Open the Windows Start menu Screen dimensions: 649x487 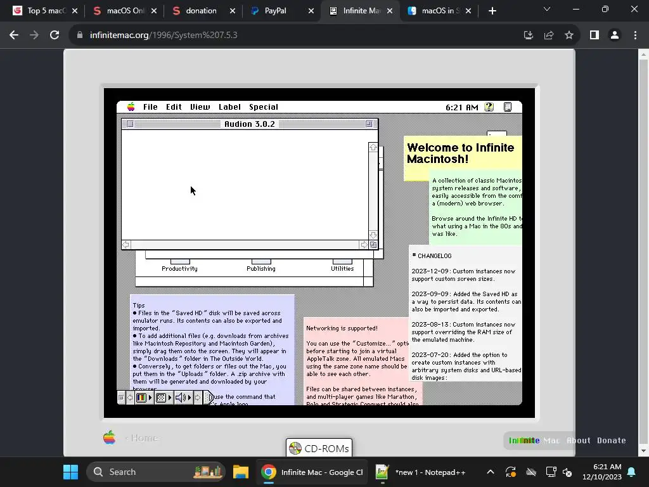click(x=70, y=472)
